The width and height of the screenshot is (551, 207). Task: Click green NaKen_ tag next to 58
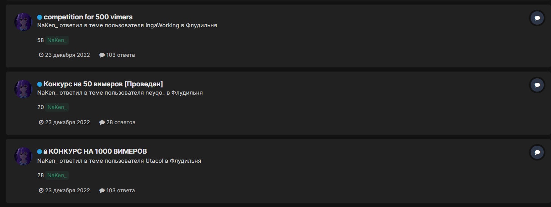click(x=57, y=40)
